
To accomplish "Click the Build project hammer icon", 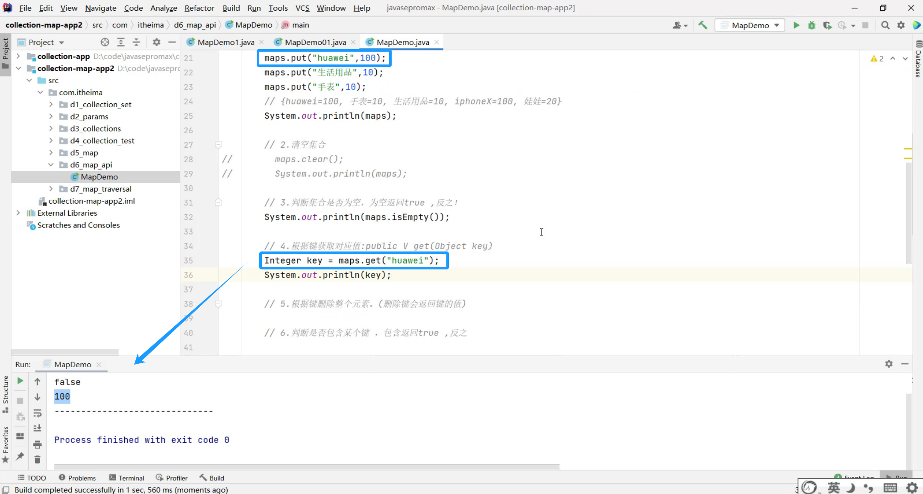I will click(703, 25).
